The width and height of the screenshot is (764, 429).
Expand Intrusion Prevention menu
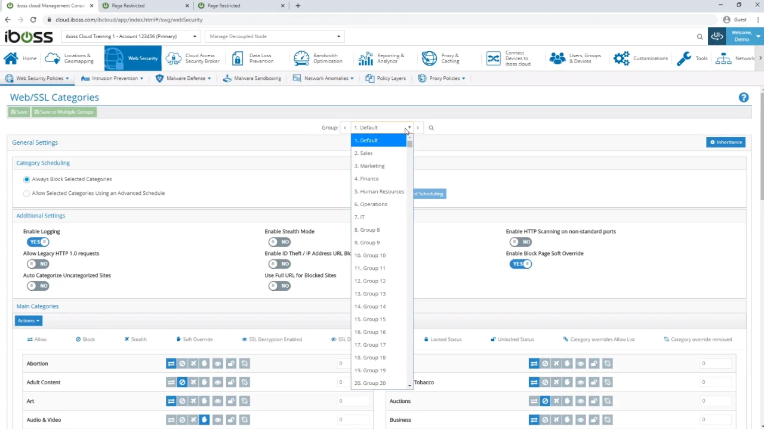click(x=112, y=78)
